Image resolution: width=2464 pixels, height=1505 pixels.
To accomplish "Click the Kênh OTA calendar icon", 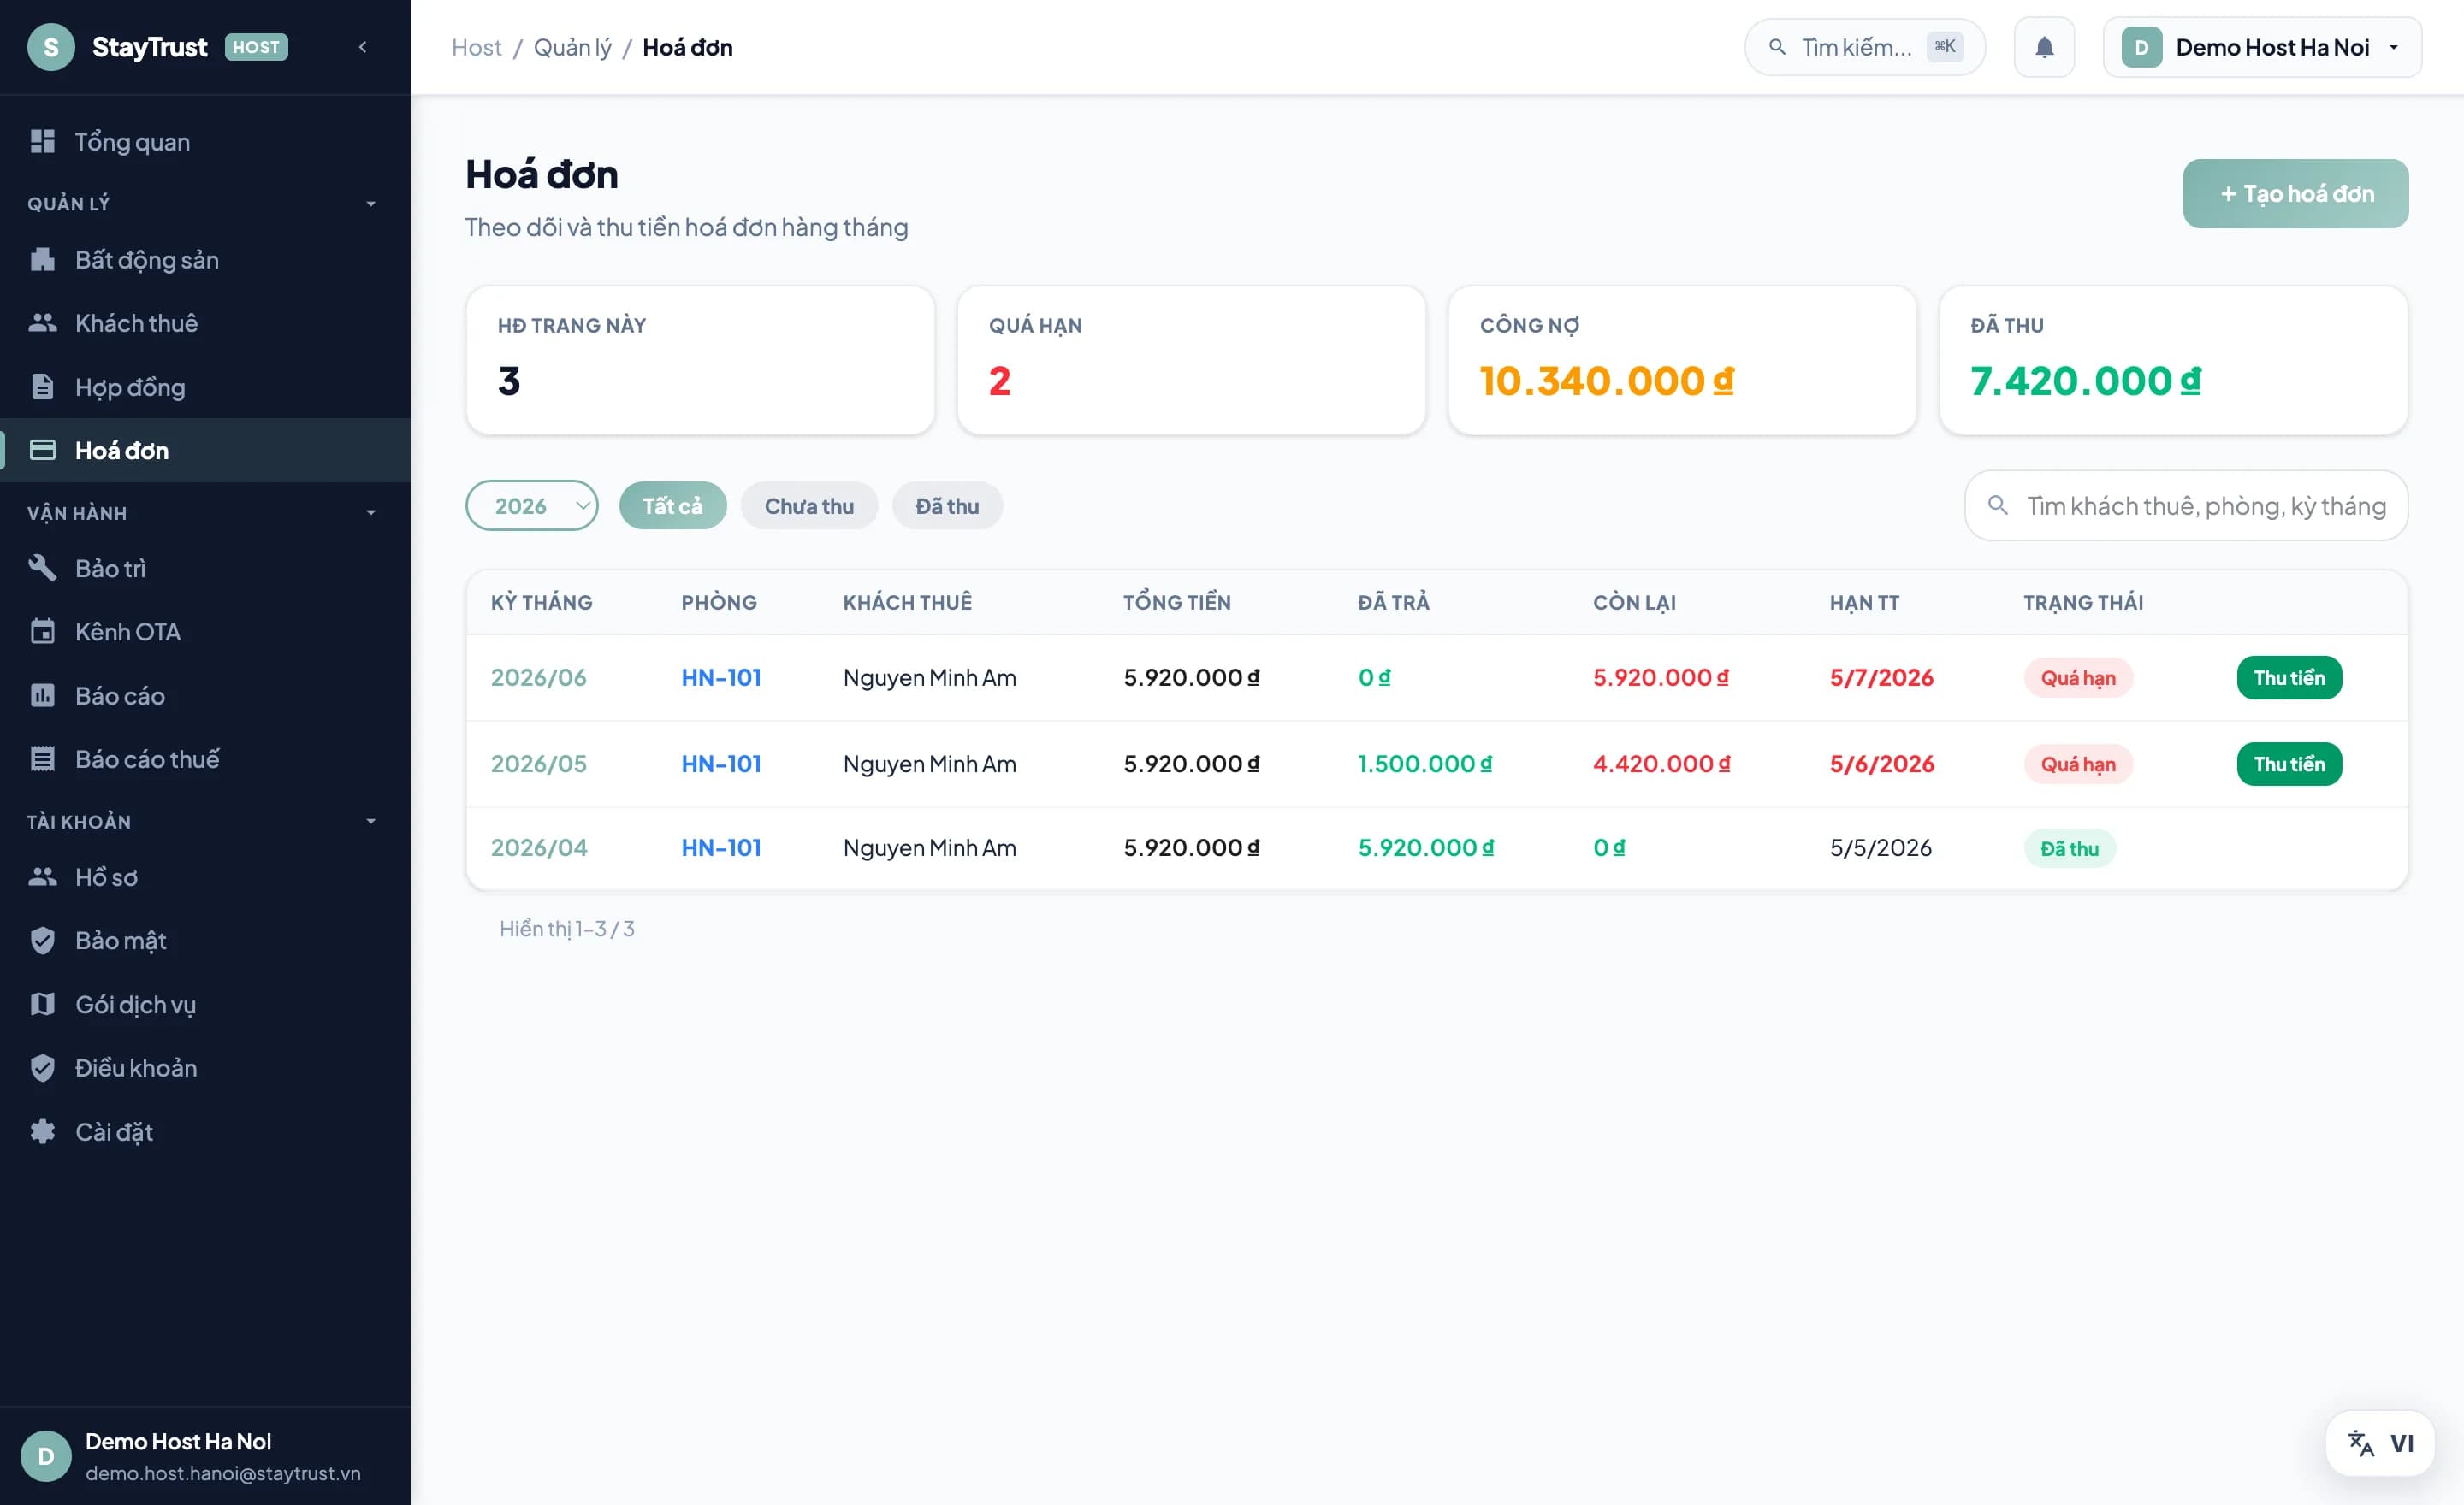I will click(x=42, y=632).
